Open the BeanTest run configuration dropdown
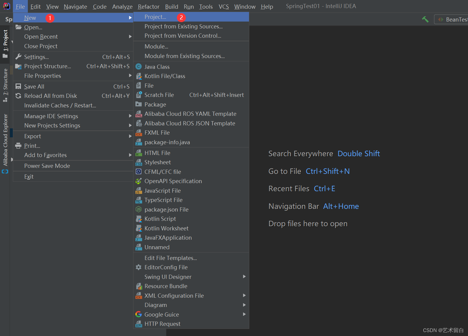Image resolution: width=468 pixels, height=336 pixels. point(451,19)
